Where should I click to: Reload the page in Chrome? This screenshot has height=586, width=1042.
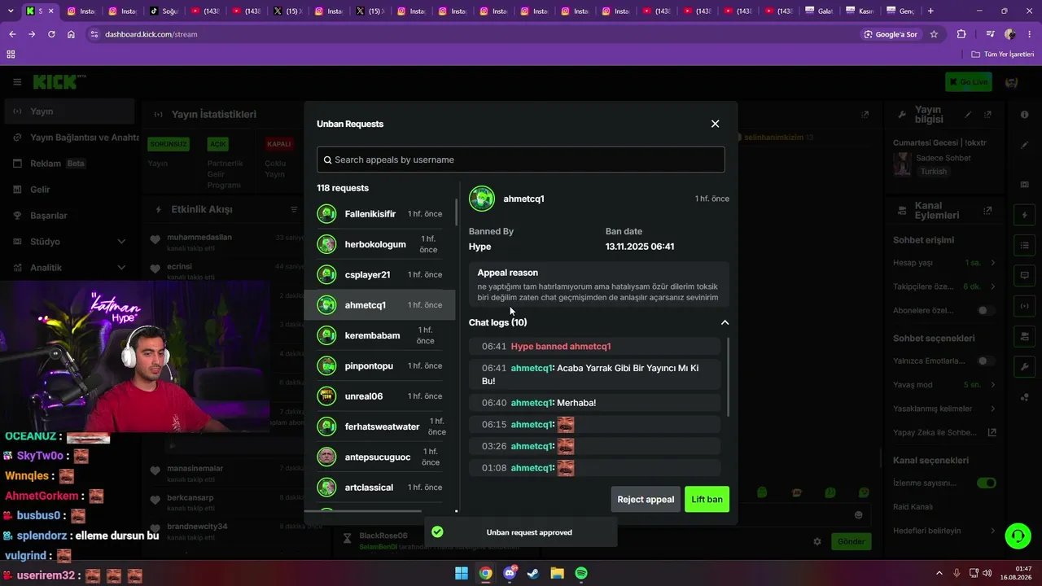click(51, 34)
